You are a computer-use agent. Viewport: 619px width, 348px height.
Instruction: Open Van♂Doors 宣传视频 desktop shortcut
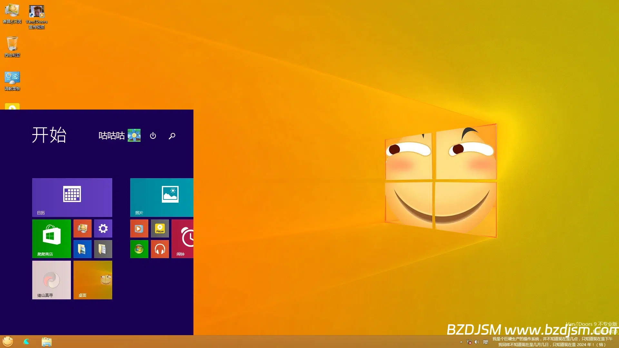coord(36,17)
